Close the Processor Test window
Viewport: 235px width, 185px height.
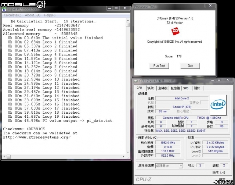(x=210, y=6)
